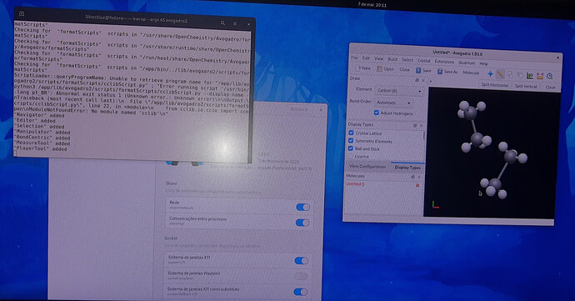Toggle the Rede network switch
This screenshot has height=301, width=575.
302,207
